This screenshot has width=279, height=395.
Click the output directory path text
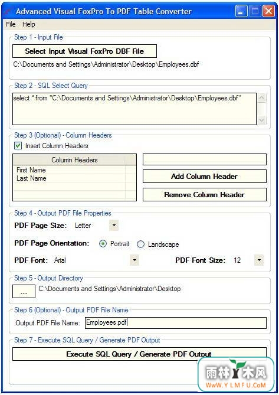110,289
